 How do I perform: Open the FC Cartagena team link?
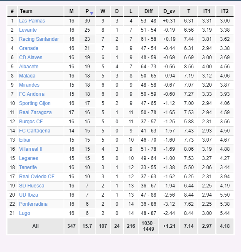click(34, 131)
